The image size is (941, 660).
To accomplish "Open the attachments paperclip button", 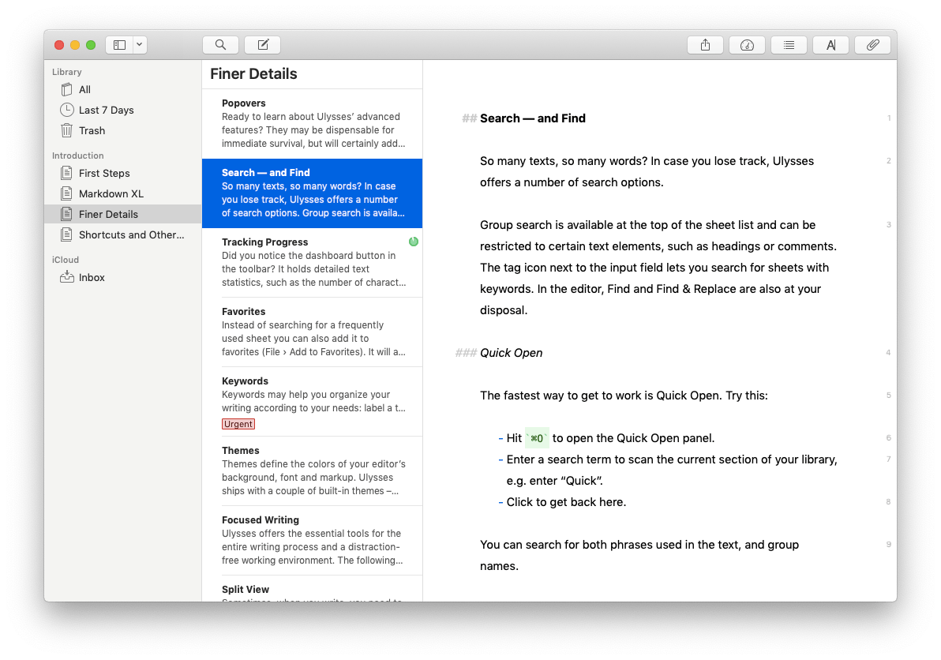I will [873, 45].
